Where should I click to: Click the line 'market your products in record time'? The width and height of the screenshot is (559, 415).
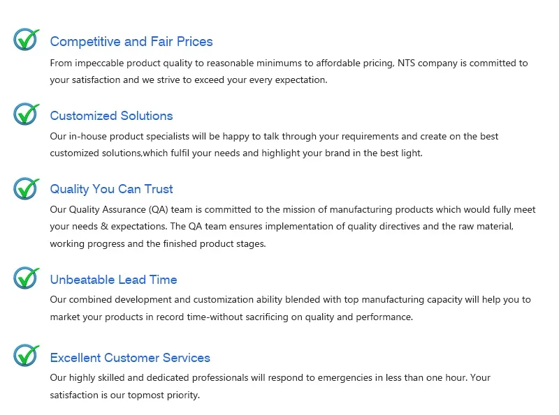231,317
